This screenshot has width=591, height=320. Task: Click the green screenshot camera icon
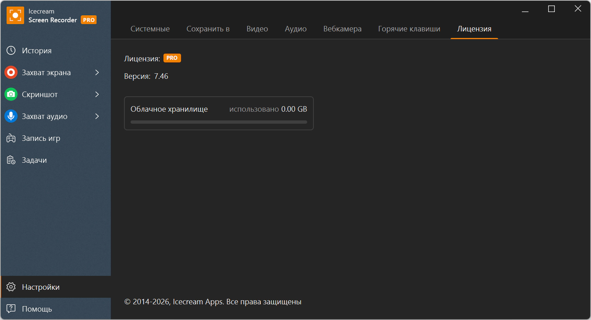click(11, 95)
